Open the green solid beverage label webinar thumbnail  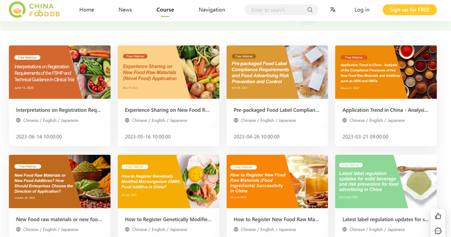(386, 181)
